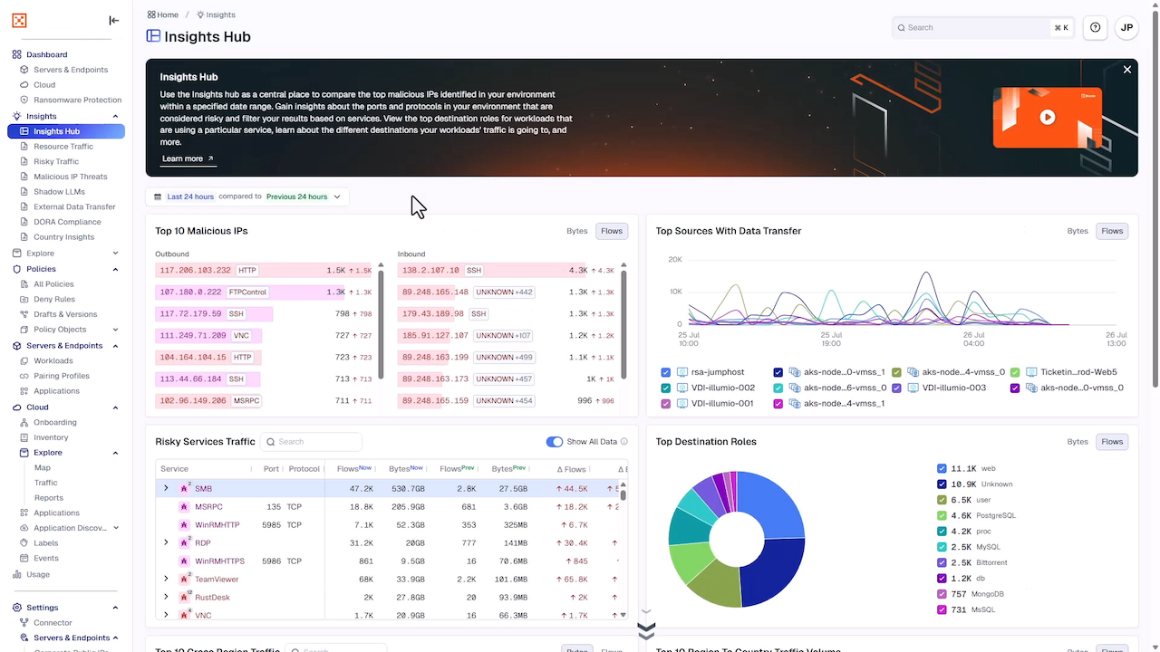
Task: Open the help question mark icon
Action: (x=1096, y=27)
